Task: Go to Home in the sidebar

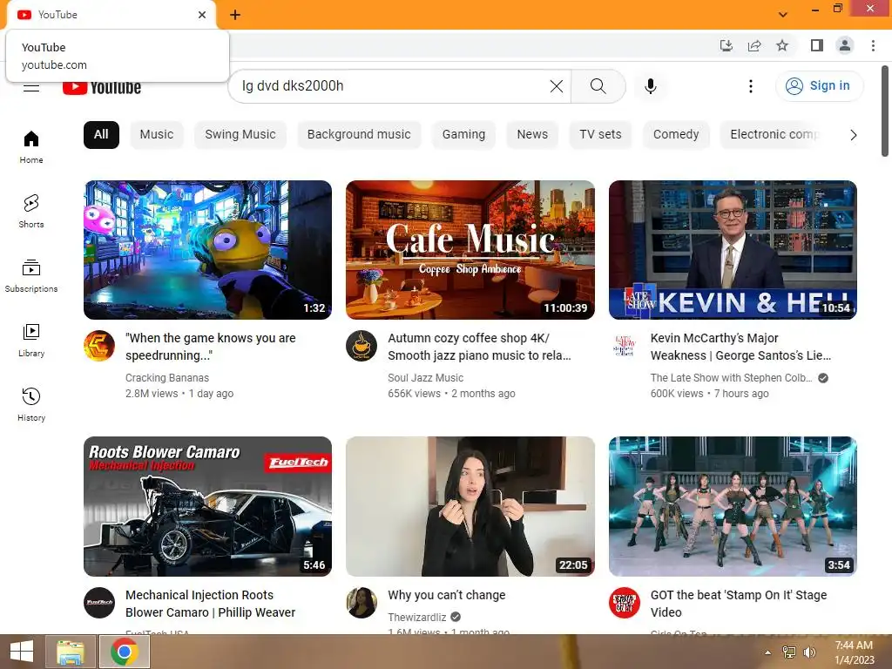Action: click(x=31, y=146)
